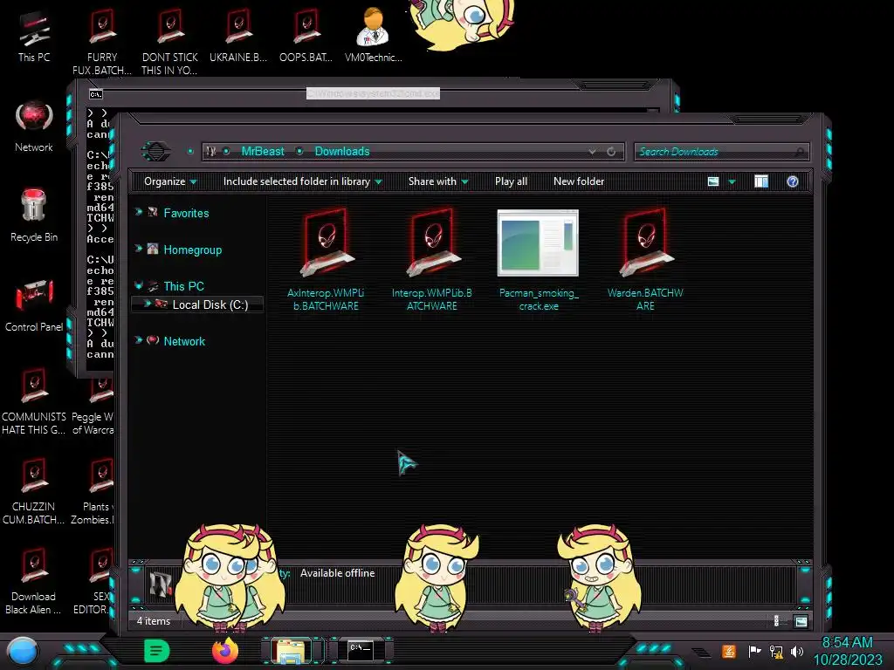Open Explorer help question mark icon
894x670 pixels.
793,181
